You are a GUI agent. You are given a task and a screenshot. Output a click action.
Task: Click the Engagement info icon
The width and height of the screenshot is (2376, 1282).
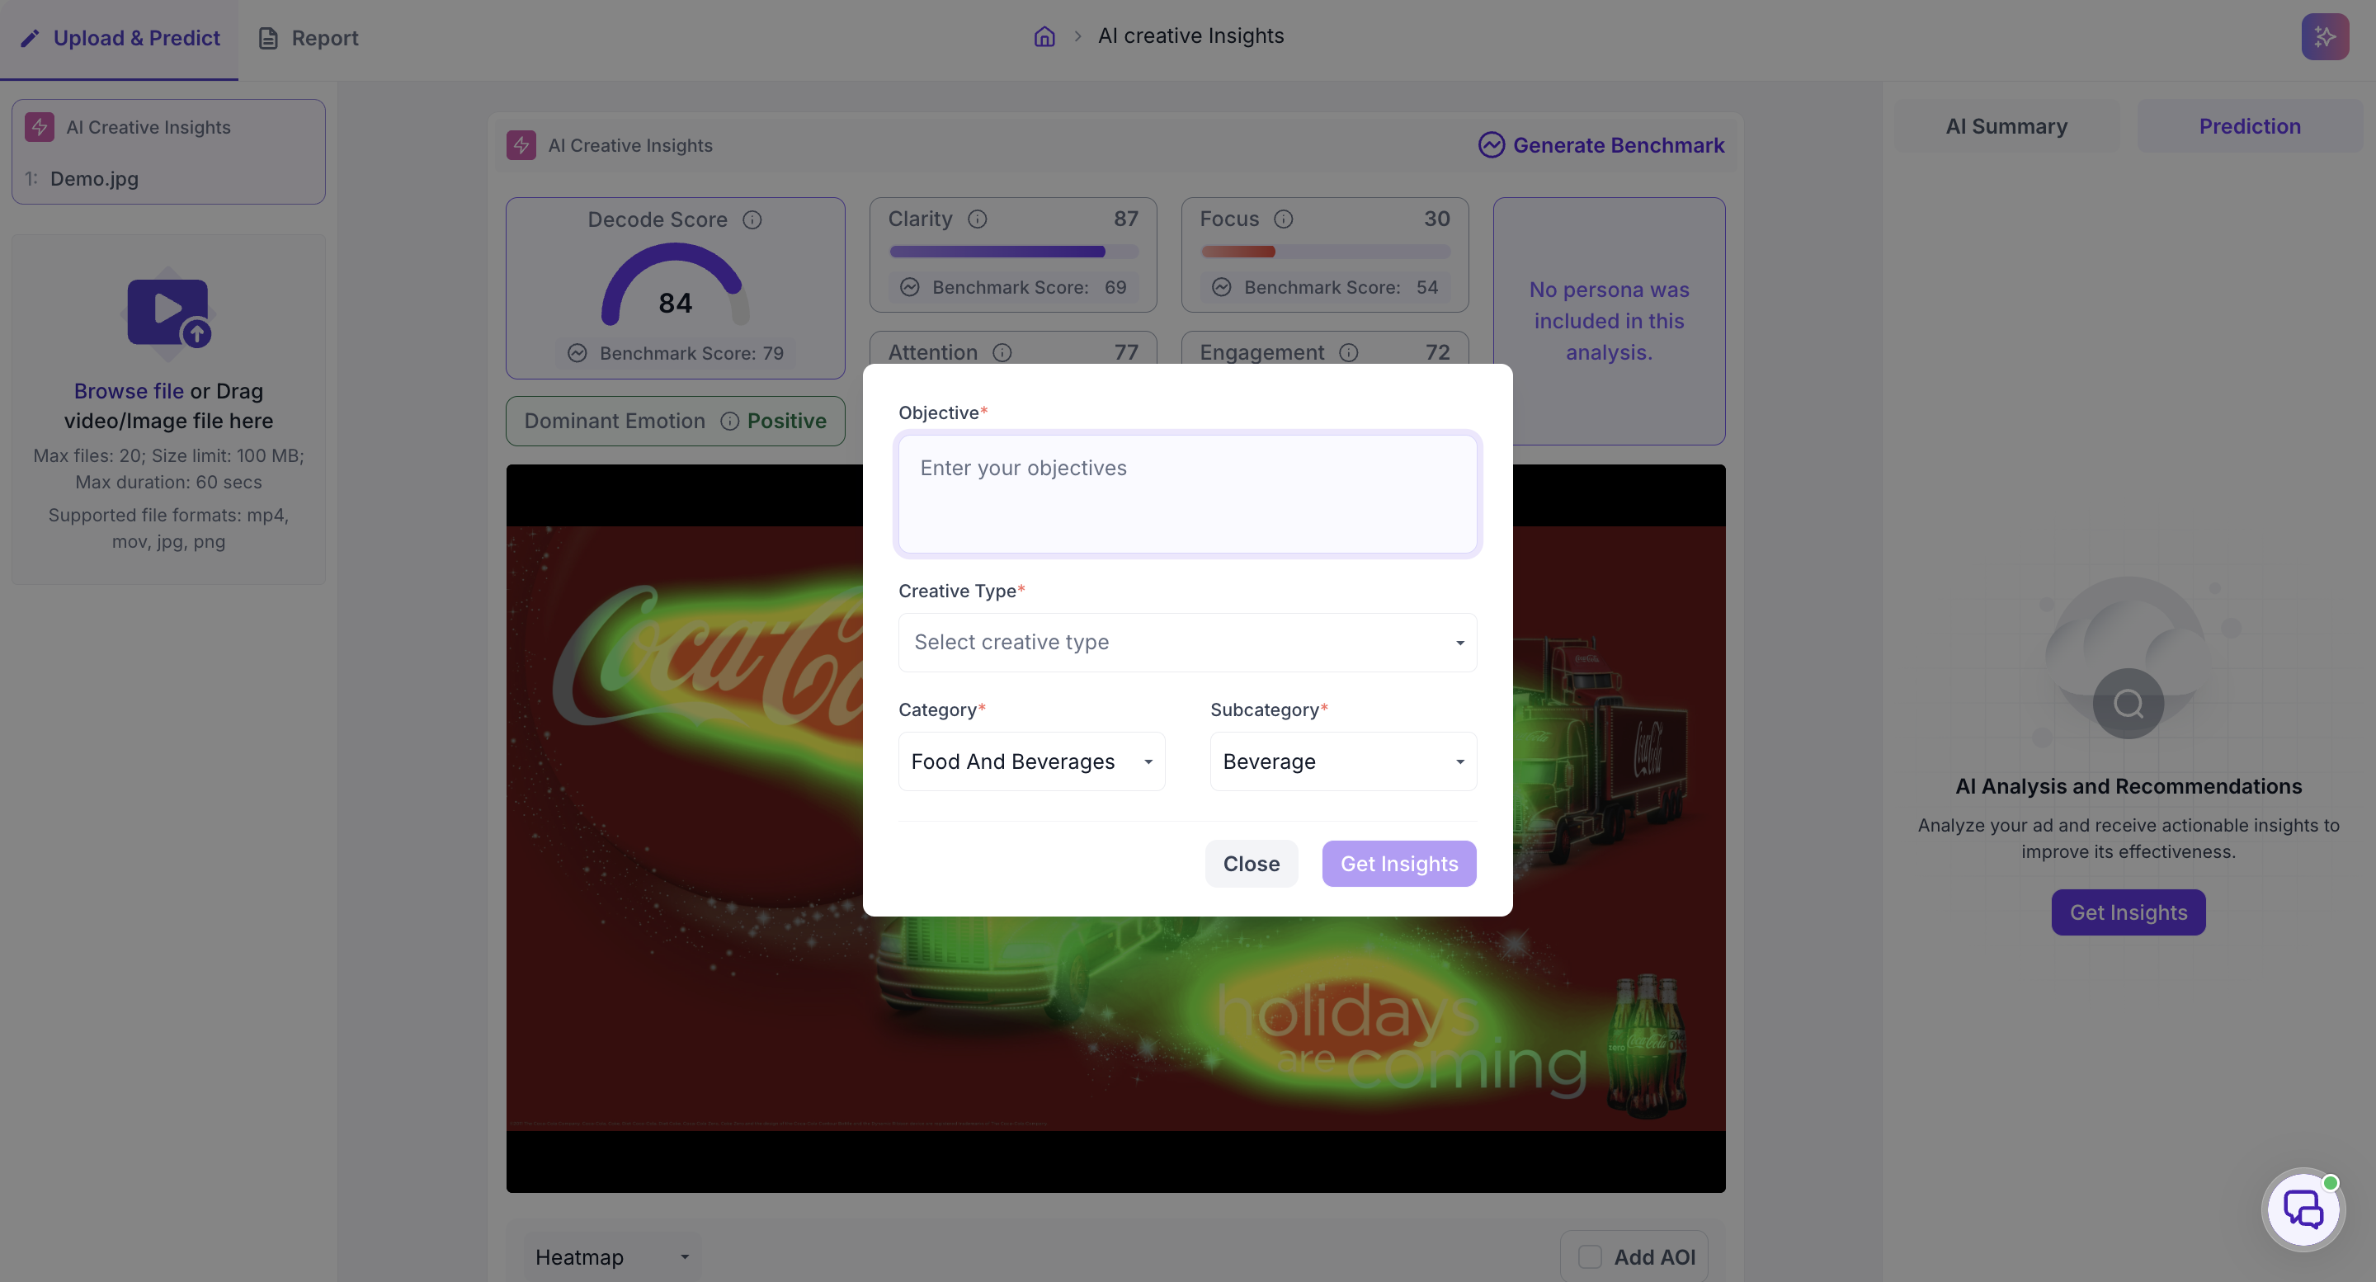1349,352
